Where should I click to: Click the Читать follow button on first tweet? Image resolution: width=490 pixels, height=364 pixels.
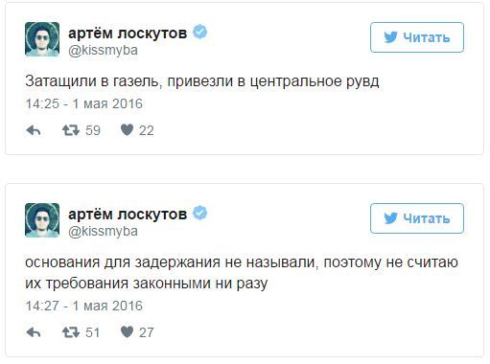click(417, 37)
